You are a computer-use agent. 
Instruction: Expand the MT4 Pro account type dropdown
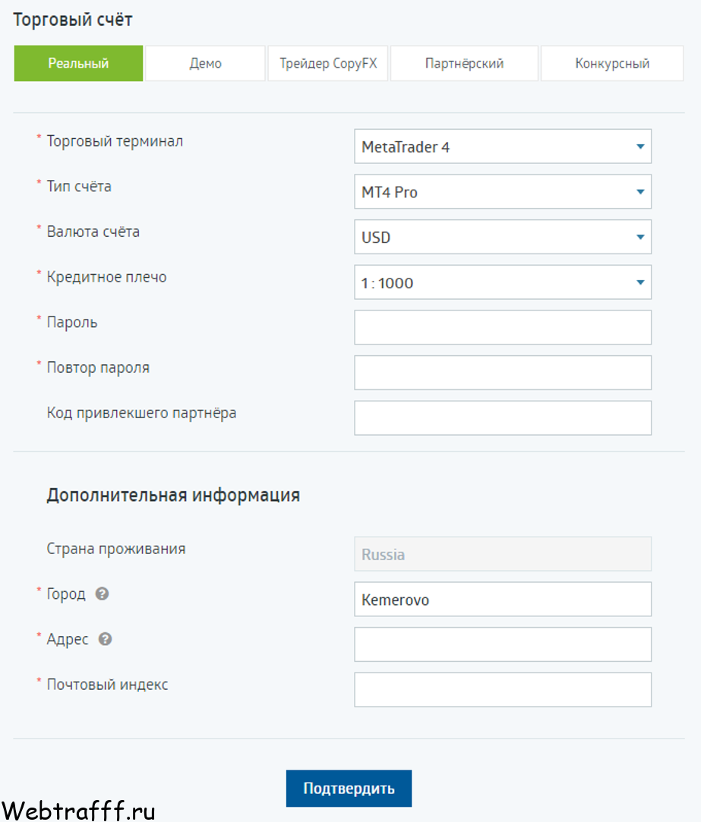click(503, 192)
